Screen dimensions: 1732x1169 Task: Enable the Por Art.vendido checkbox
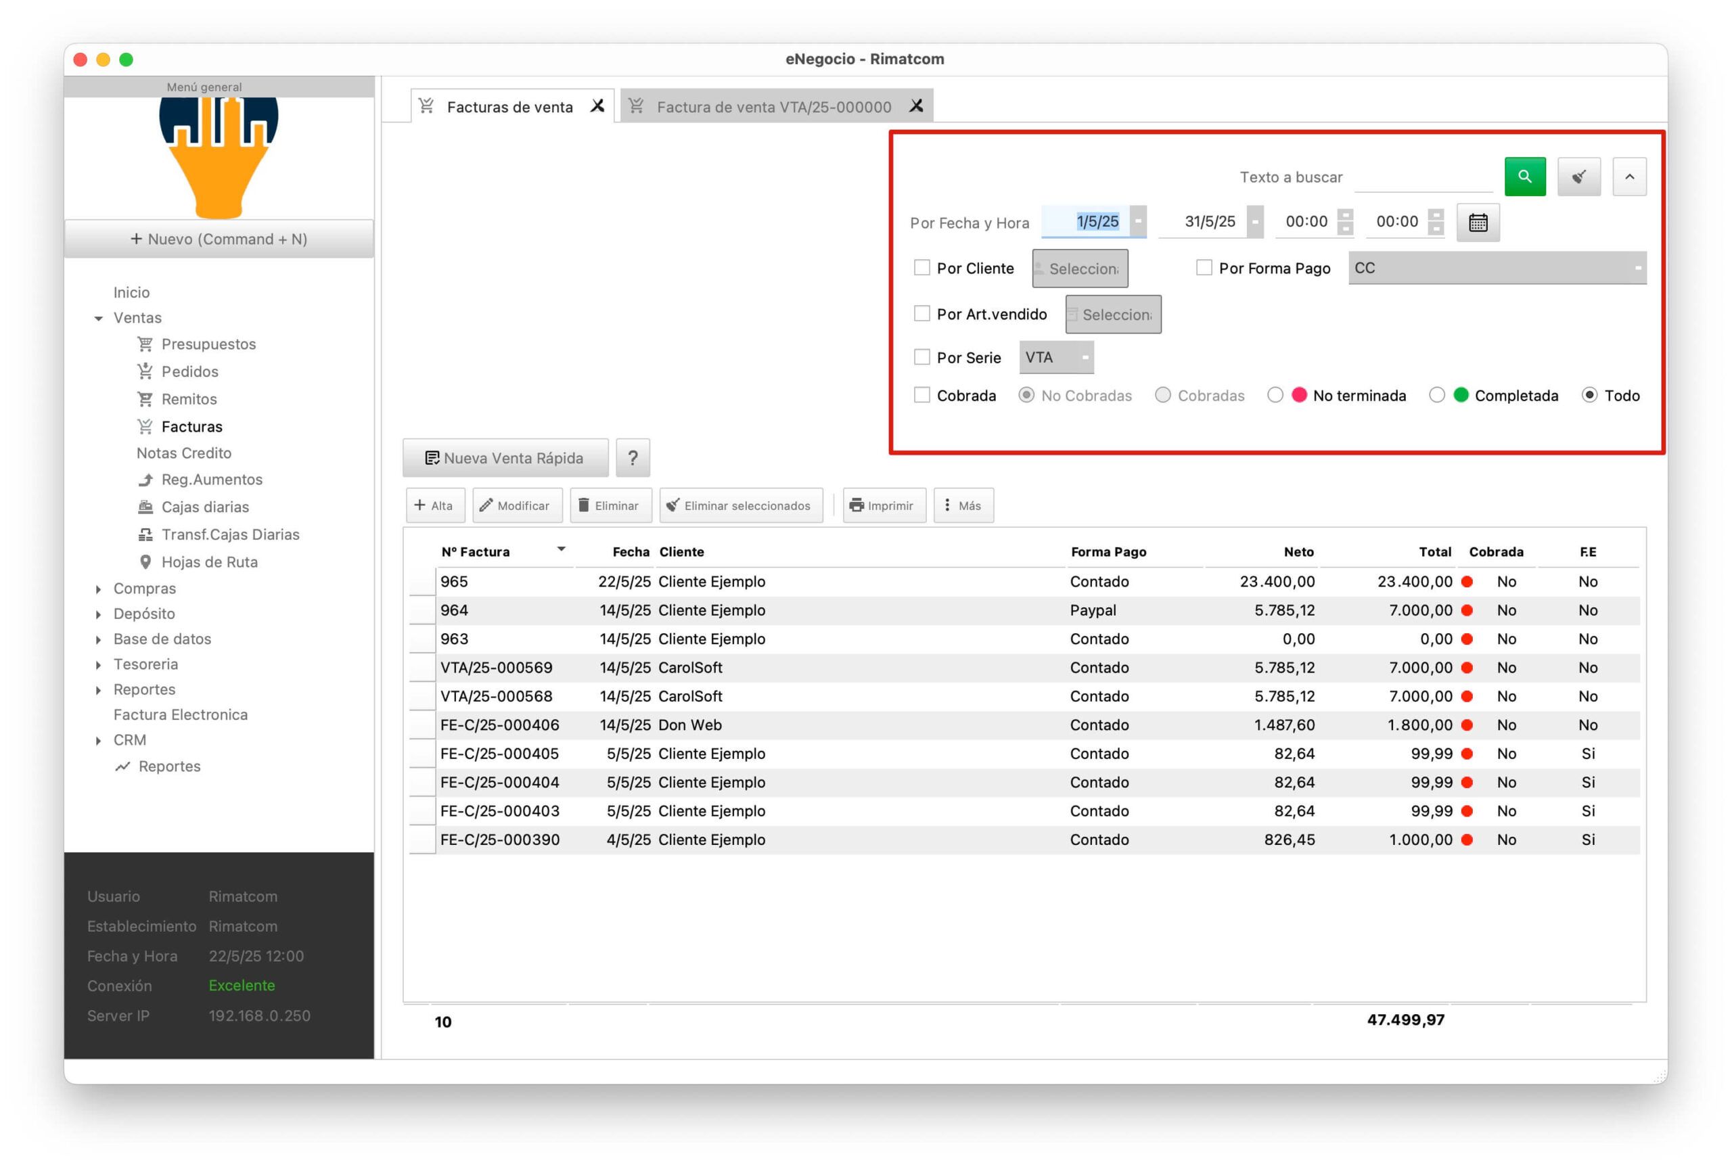[x=921, y=314]
